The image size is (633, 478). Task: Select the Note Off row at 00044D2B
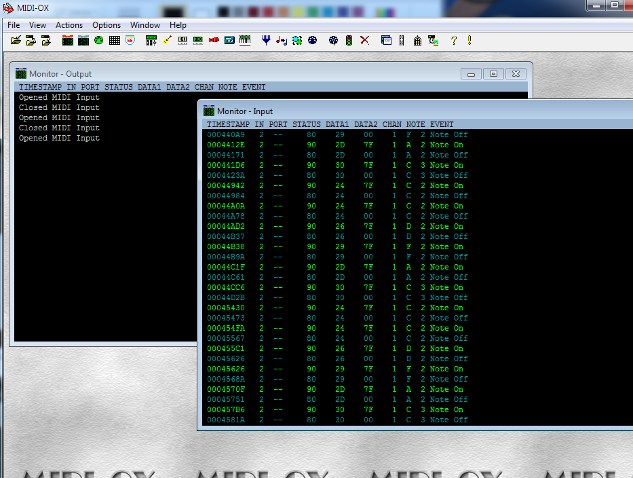point(337,297)
